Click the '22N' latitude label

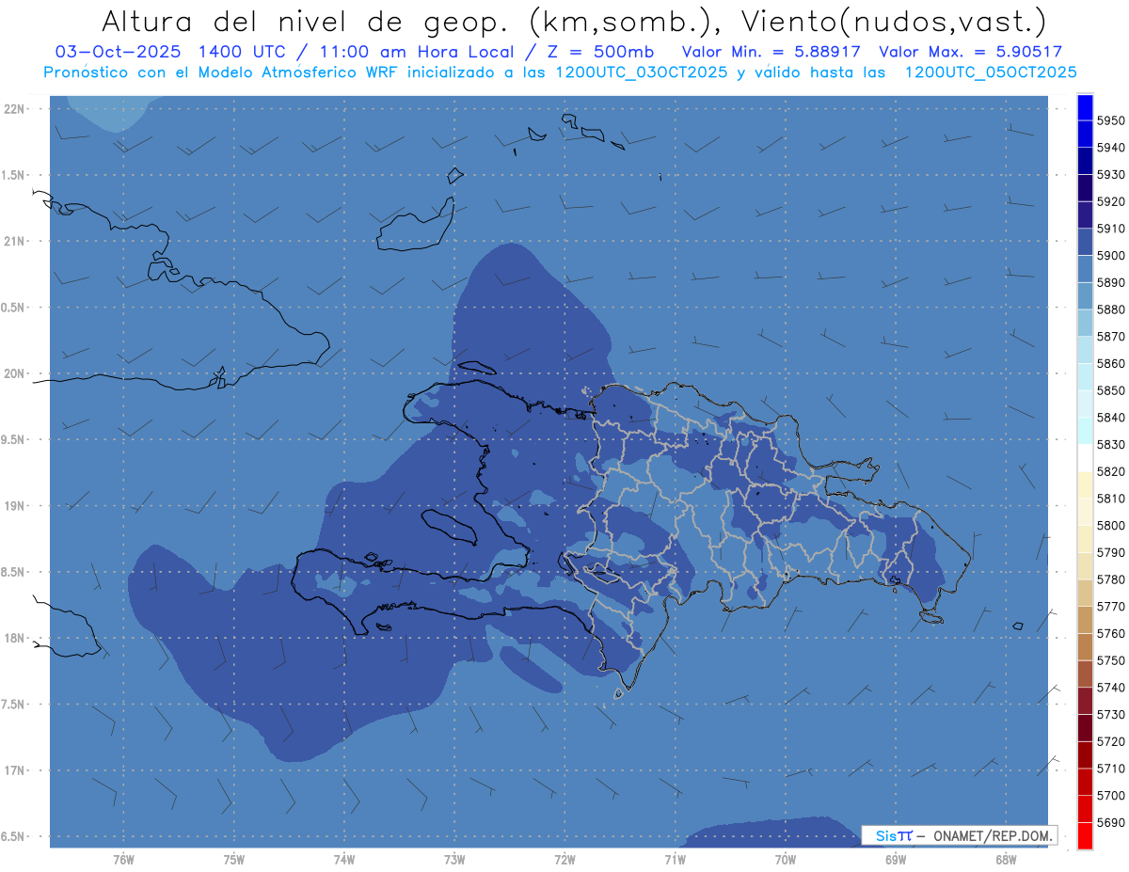13,108
